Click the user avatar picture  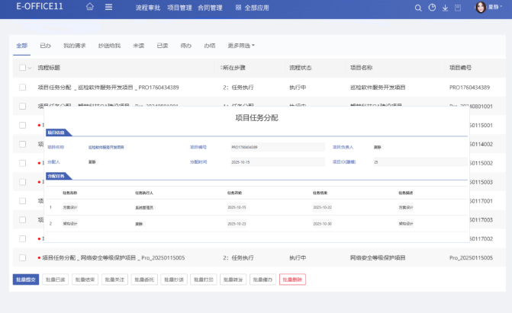(481, 8)
